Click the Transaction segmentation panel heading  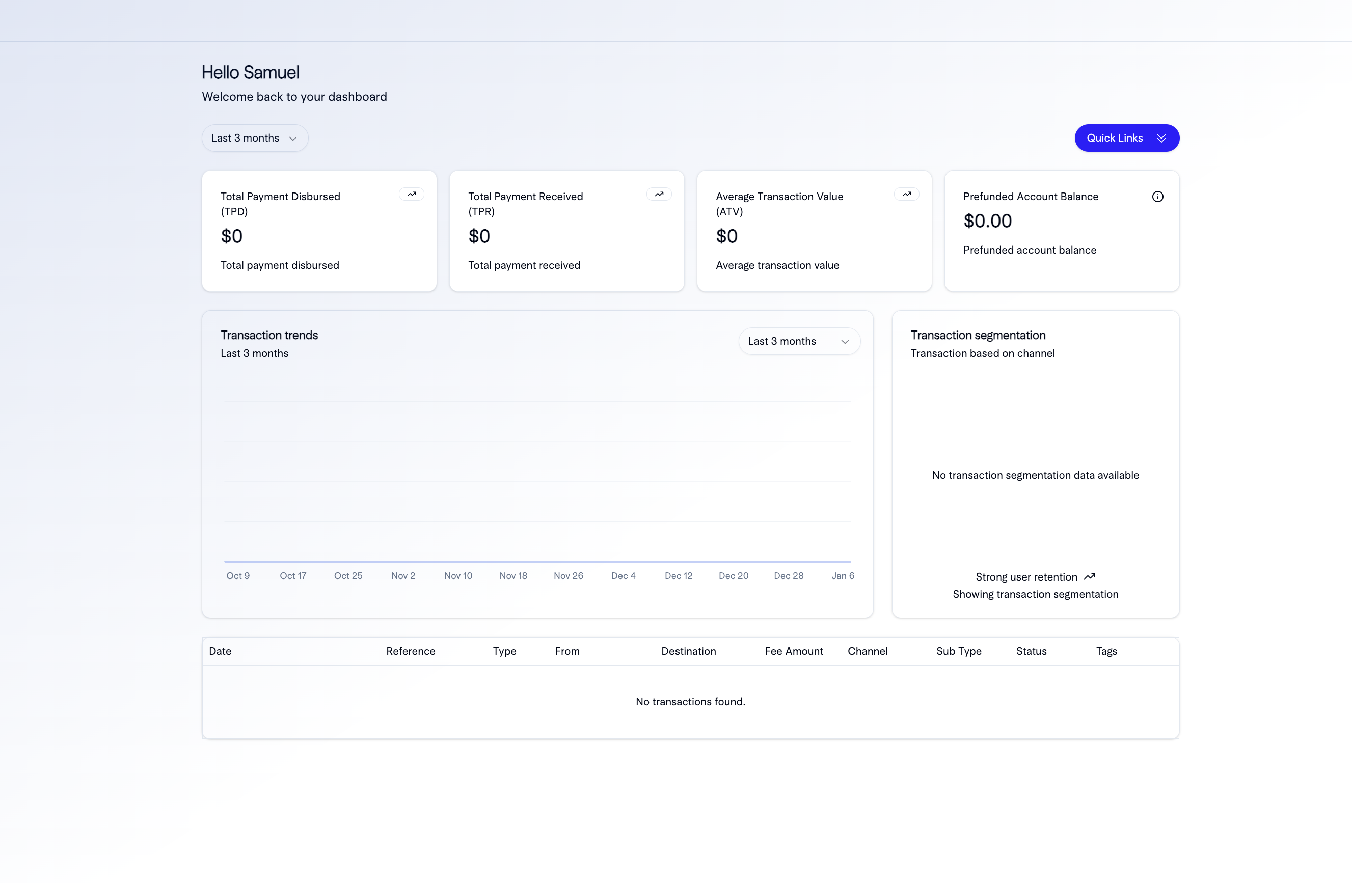tap(978, 335)
